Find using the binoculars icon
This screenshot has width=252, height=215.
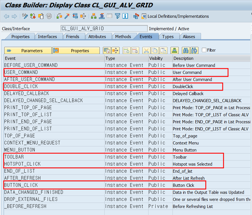[x=186, y=51]
